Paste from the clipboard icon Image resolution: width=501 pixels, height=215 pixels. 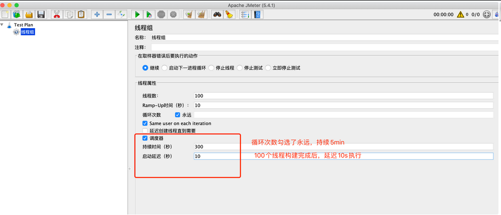tap(81, 15)
